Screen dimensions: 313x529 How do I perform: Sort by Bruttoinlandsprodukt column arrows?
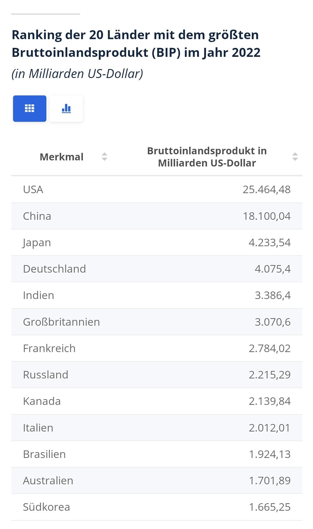click(295, 157)
